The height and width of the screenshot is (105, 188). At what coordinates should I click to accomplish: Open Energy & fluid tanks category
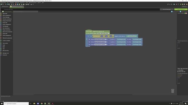click(x=7, y=21)
